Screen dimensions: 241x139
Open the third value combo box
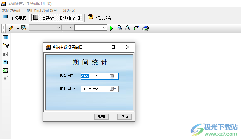pos(91,28)
